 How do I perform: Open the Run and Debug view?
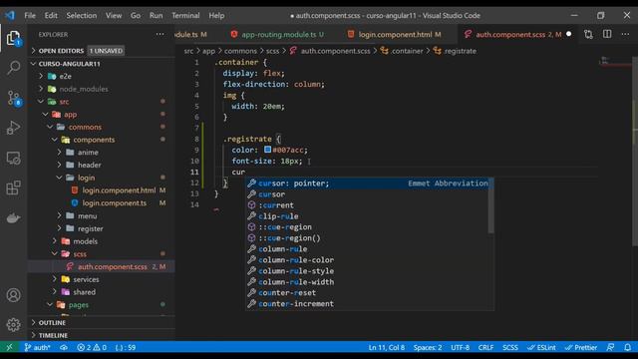point(13,128)
